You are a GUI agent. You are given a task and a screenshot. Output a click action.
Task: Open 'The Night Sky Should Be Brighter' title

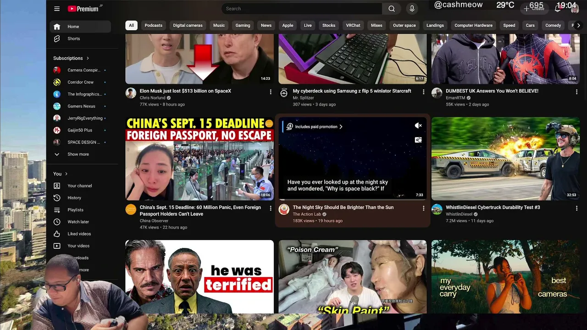point(343,207)
